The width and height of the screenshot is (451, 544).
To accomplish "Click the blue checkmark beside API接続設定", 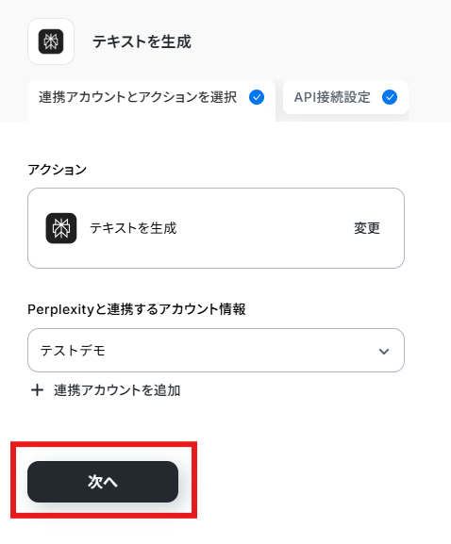I will click(390, 97).
